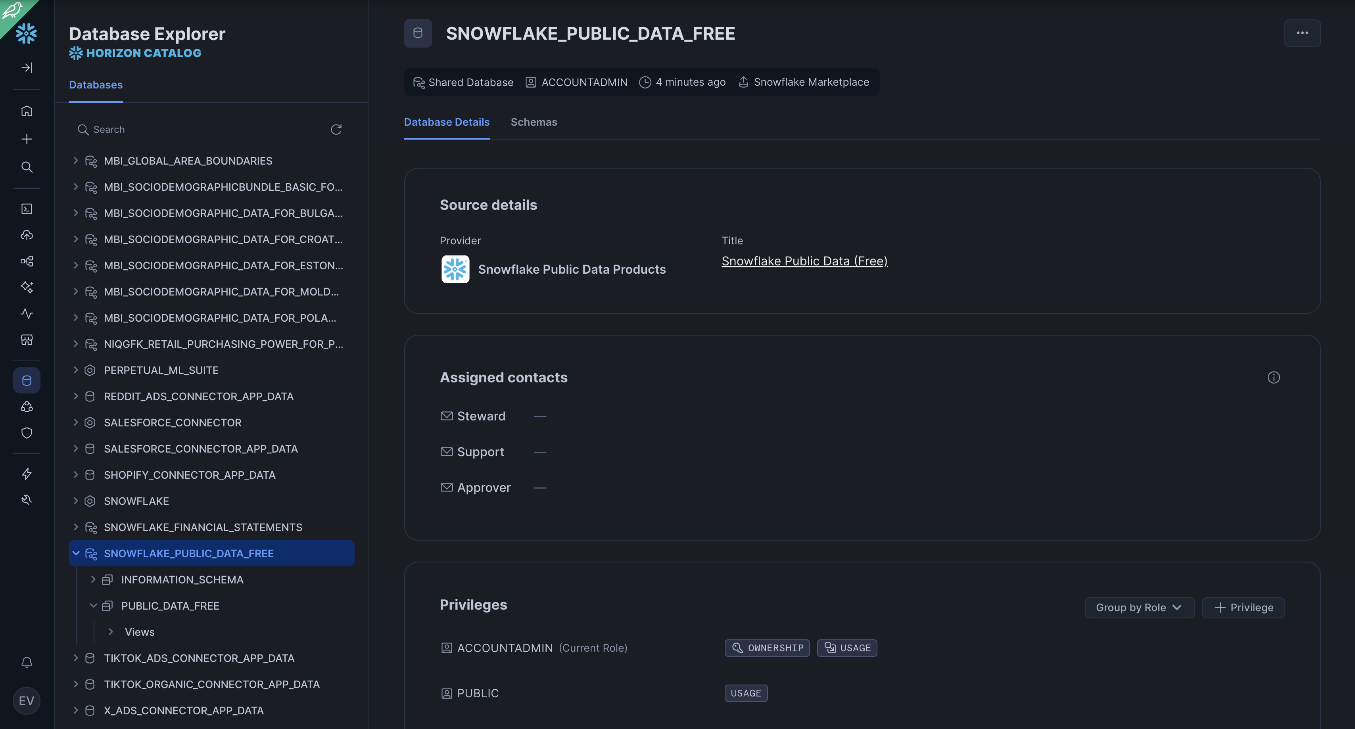Collapse the SNOWFLAKE_PUBLIC_DATA_FREE tree node
The width and height of the screenshot is (1355, 729).
tap(76, 553)
